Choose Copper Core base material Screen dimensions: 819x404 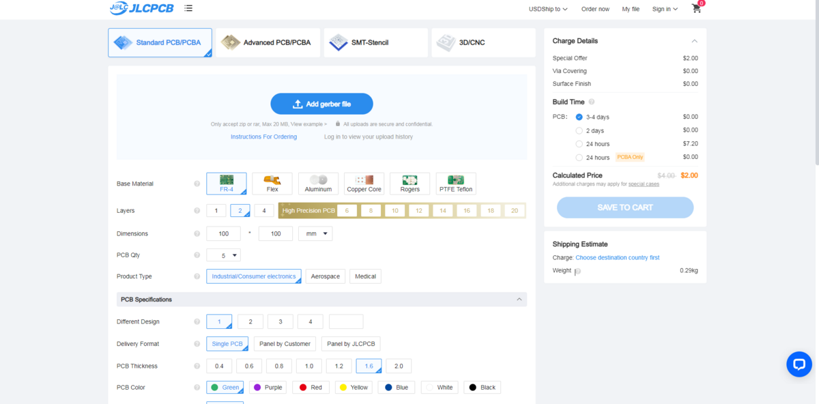[364, 184]
